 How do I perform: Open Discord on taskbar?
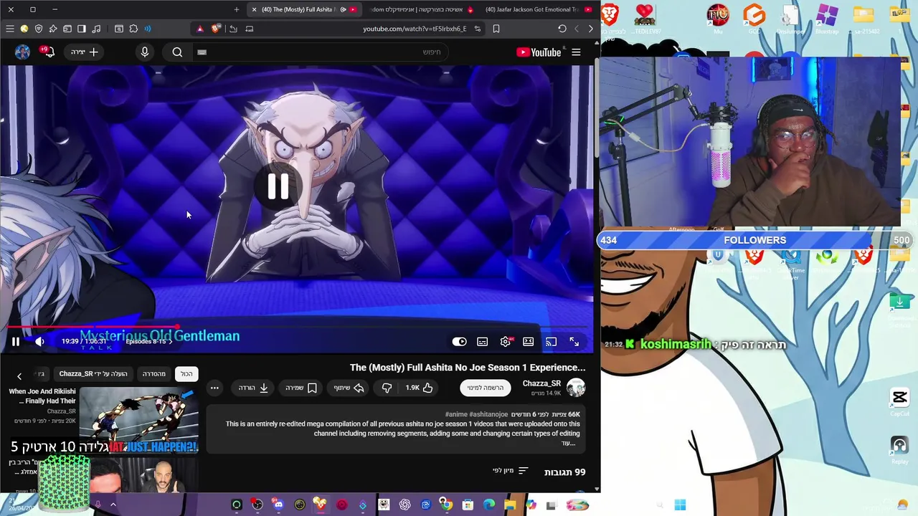278,505
